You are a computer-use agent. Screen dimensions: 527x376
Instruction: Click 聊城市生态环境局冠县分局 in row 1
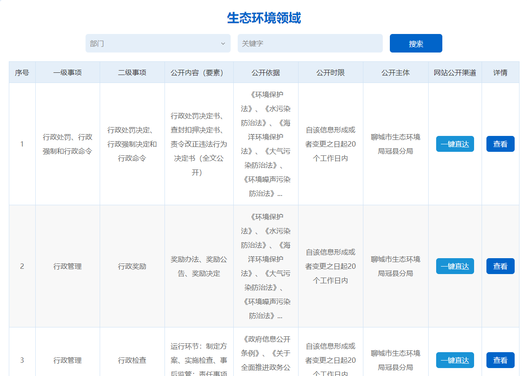[x=396, y=144]
